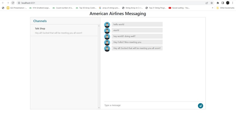Open the Other bookmarks folder

[x=225, y=8]
